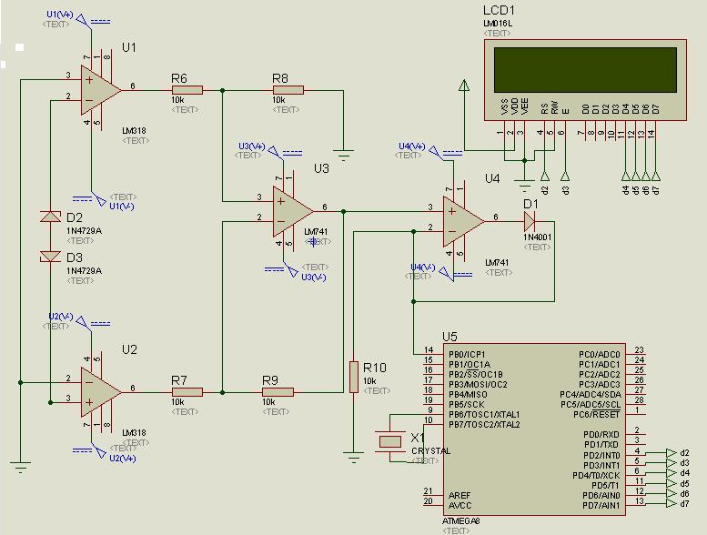
Task: Select resistor R7 body
Action: pos(187,392)
